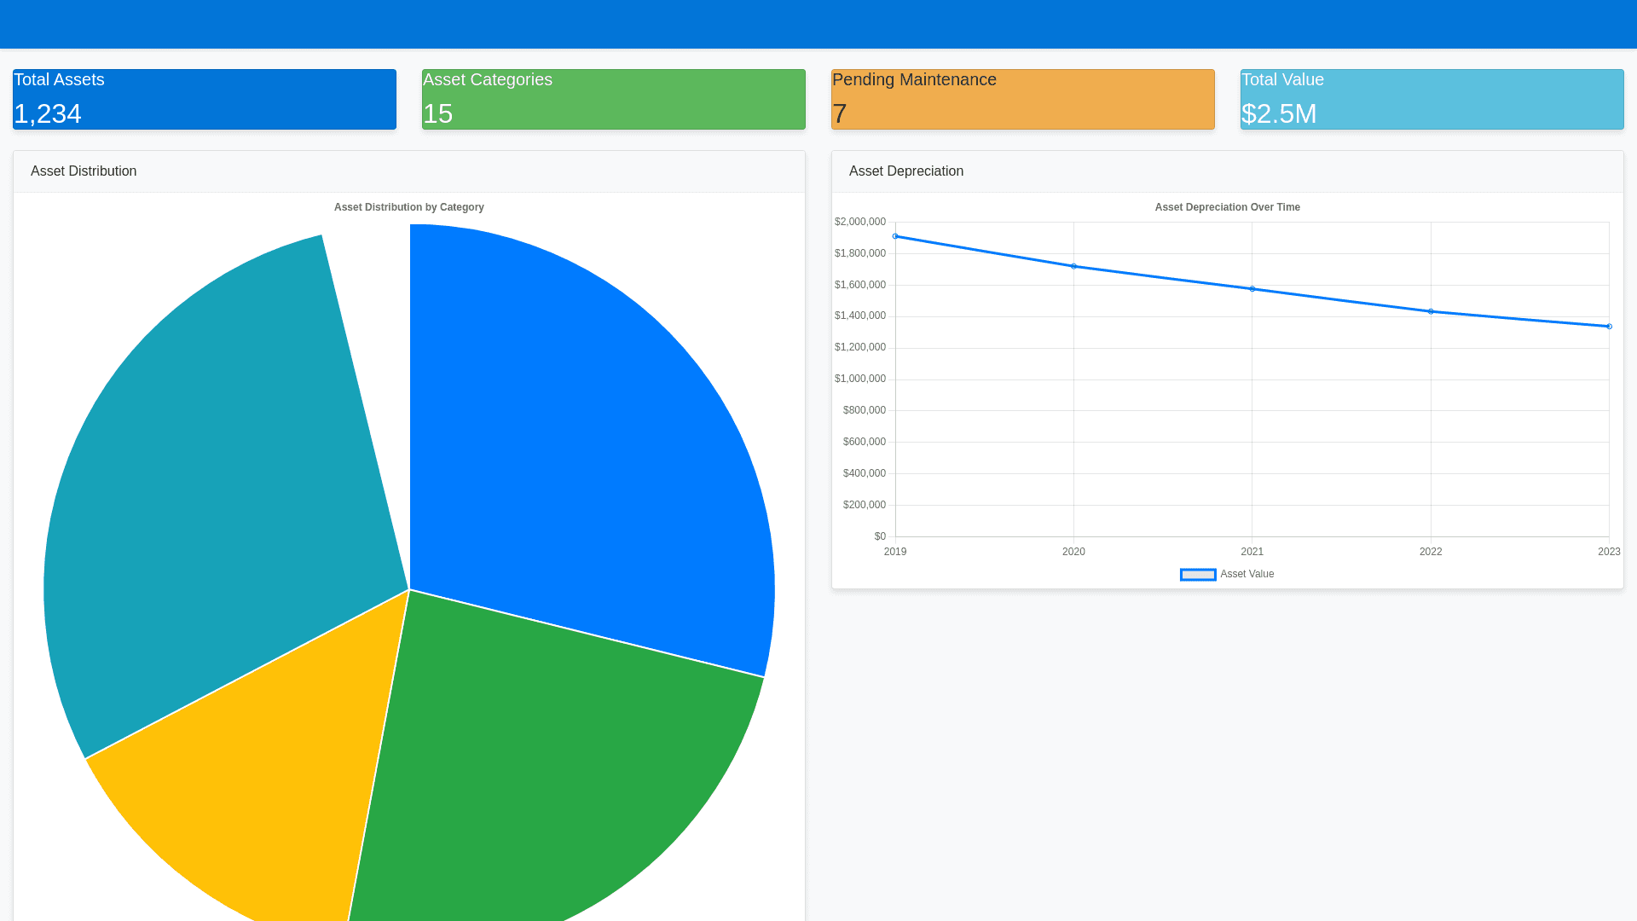Click the Asset Depreciation panel header
Screen dimensions: 1637x921
tap(905, 171)
